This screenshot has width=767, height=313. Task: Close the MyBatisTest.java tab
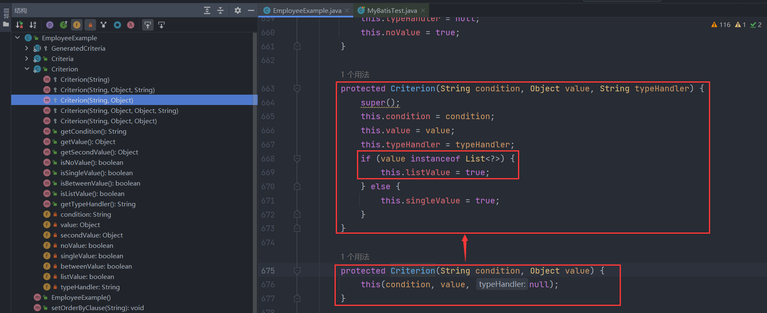point(423,10)
